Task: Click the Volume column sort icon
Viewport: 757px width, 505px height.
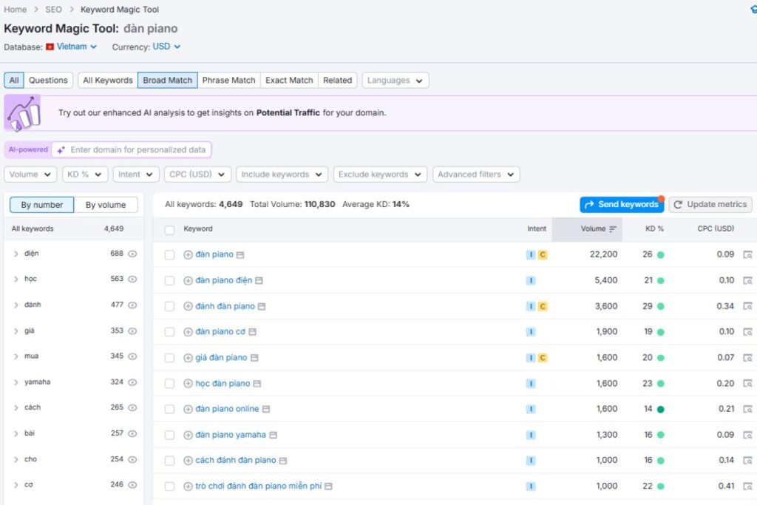Action: 613,229
